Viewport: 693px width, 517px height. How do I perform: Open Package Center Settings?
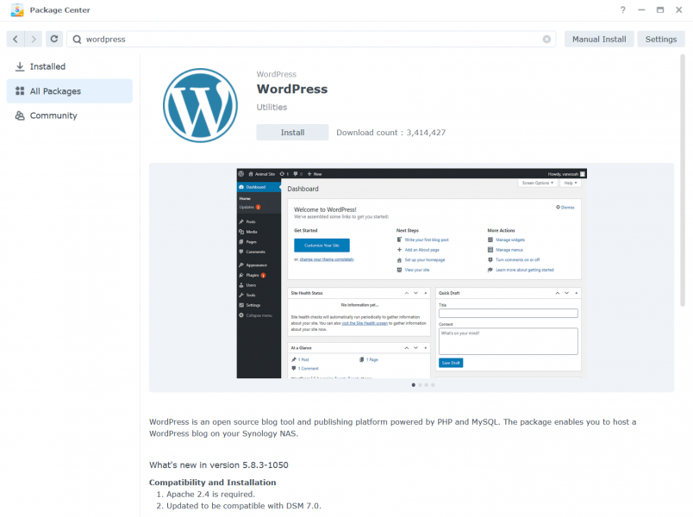[x=660, y=39]
